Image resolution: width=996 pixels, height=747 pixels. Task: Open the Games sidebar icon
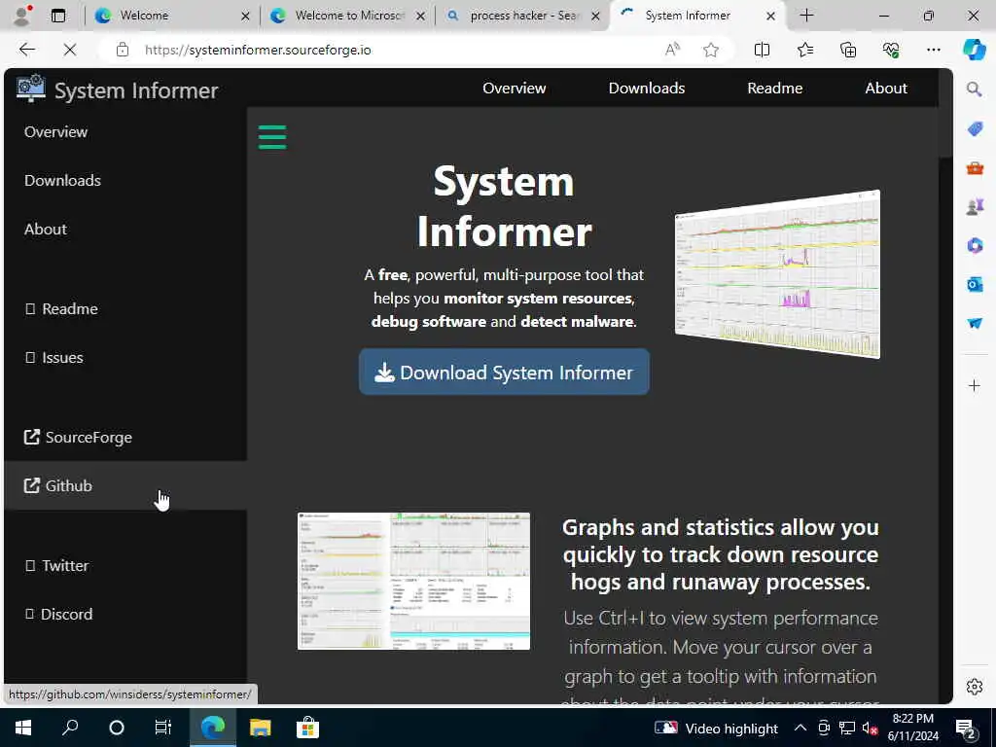click(975, 206)
